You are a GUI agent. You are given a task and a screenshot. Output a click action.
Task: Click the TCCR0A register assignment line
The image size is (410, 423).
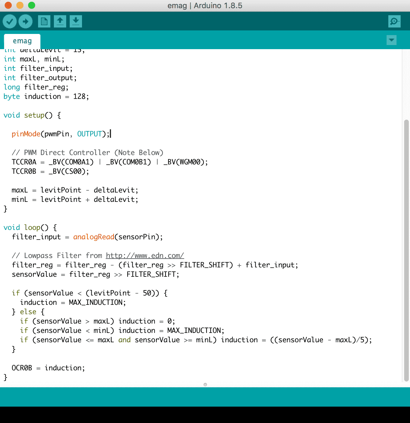point(110,162)
